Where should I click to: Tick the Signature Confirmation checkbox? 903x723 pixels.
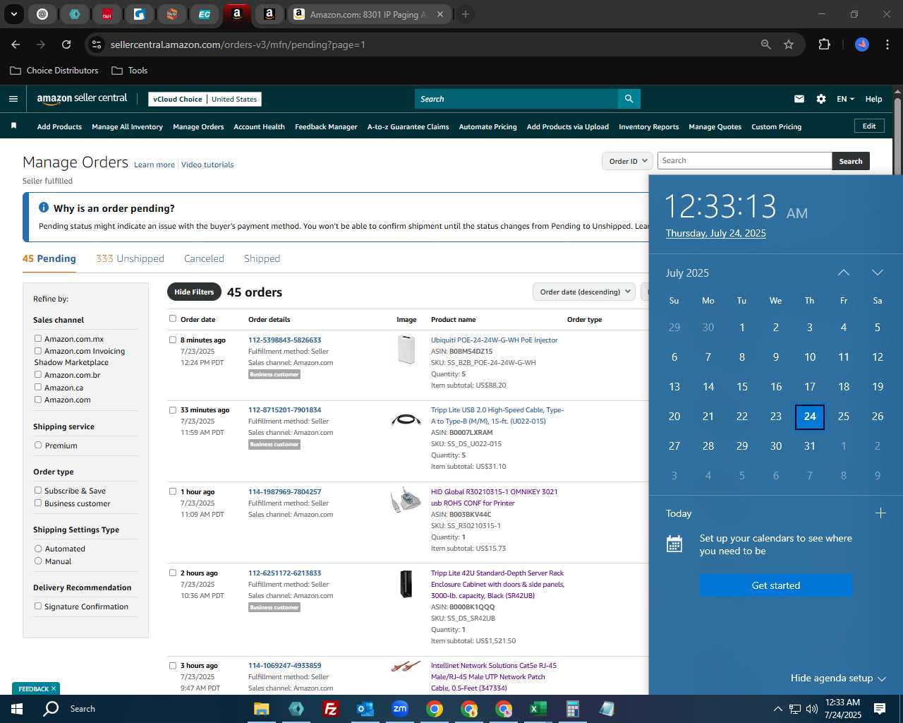click(38, 607)
